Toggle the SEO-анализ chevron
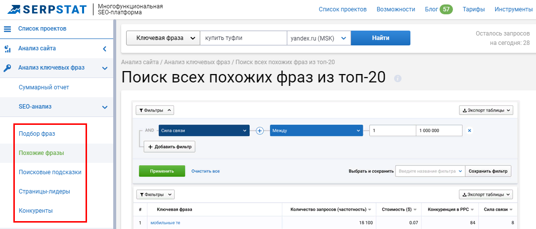The height and width of the screenshot is (229, 536). [x=105, y=107]
